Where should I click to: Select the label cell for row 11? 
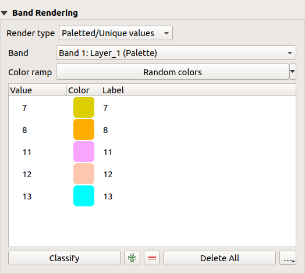(x=198, y=152)
